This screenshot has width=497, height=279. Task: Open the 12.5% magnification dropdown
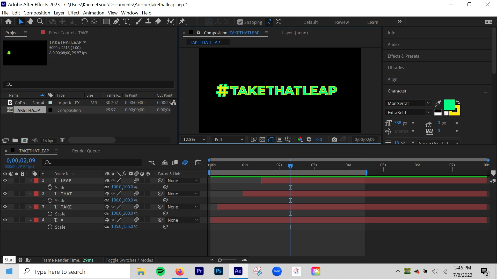click(x=194, y=139)
